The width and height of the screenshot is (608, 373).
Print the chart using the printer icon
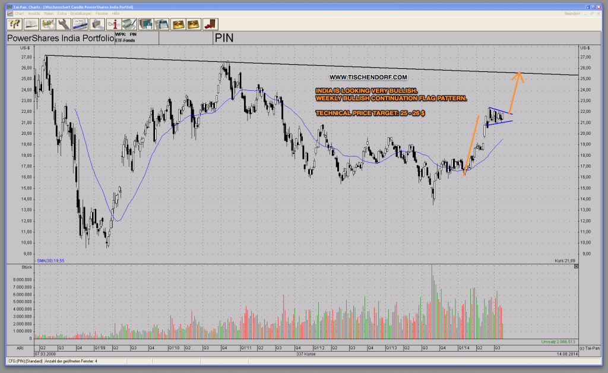point(96,24)
